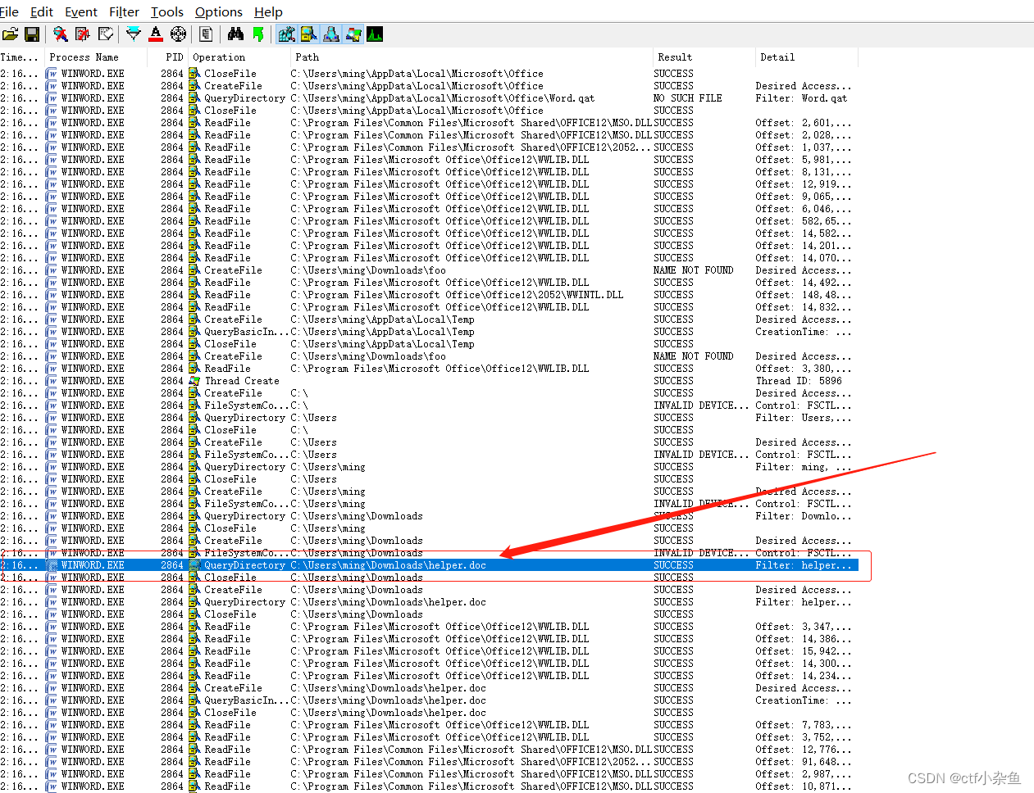Toggle the Autoscroll toolbar icon
This screenshot has width=1034, height=793.
click(83, 34)
